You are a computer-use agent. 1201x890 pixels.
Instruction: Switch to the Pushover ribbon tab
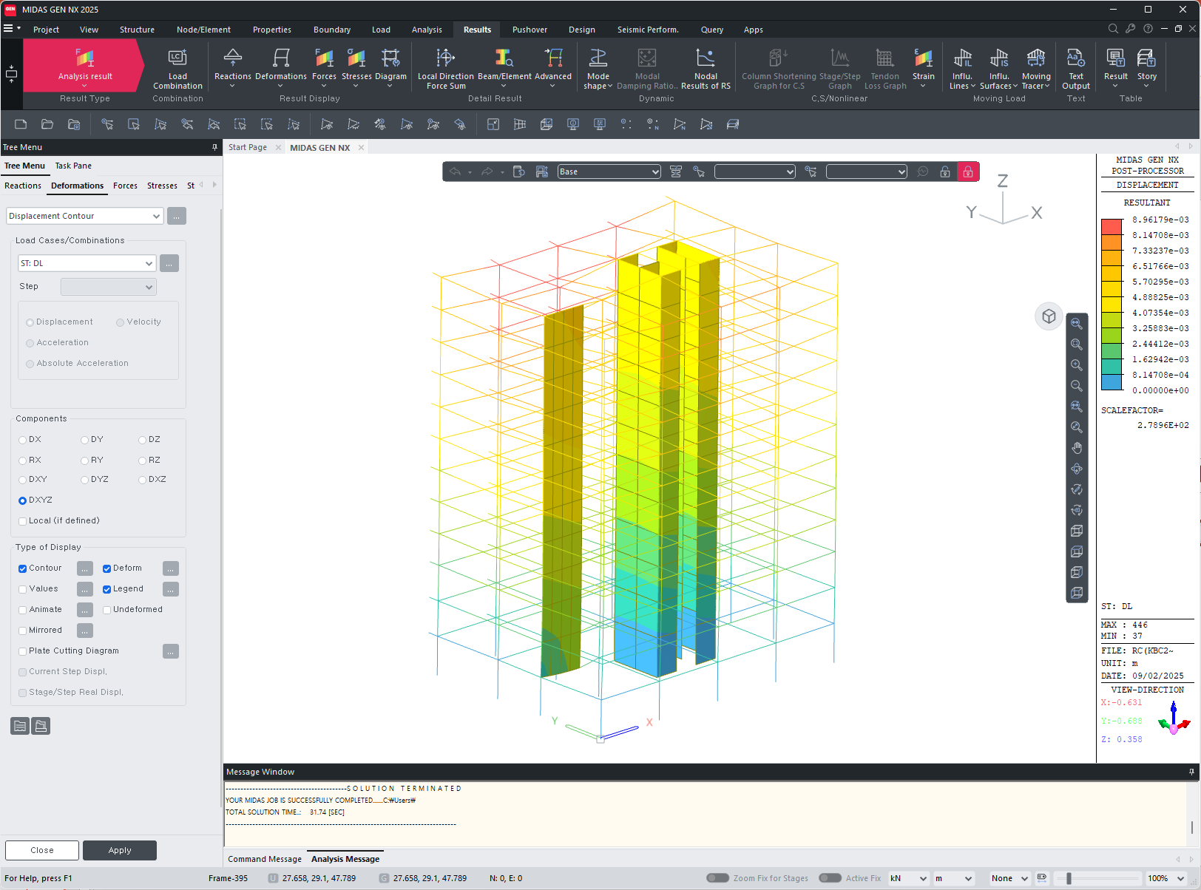(x=530, y=30)
